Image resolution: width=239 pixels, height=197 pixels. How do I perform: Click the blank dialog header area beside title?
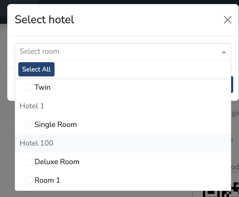[x=145, y=20]
